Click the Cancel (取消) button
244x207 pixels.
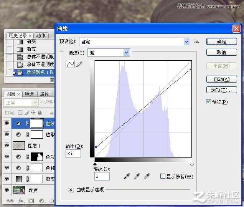pos(222,52)
